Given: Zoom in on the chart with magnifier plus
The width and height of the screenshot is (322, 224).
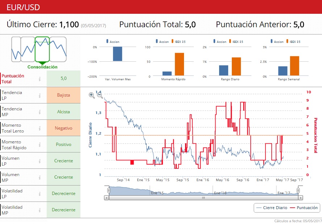Looking at the screenshot, I should pos(92,95).
